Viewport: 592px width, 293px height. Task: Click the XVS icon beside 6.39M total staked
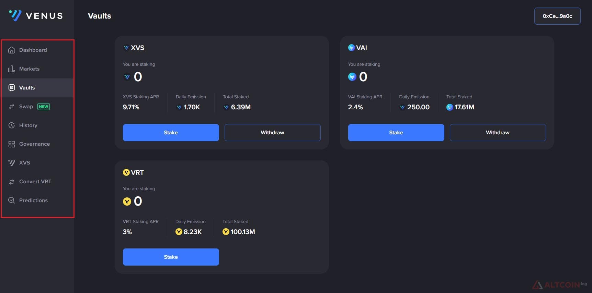pos(226,107)
